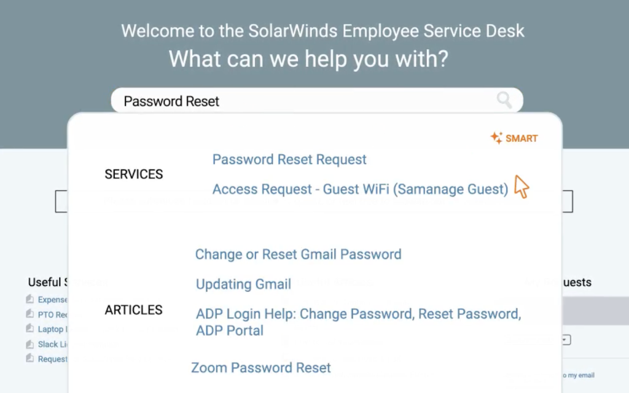
Task: Open the Password Reset Request service
Action: [289, 160]
